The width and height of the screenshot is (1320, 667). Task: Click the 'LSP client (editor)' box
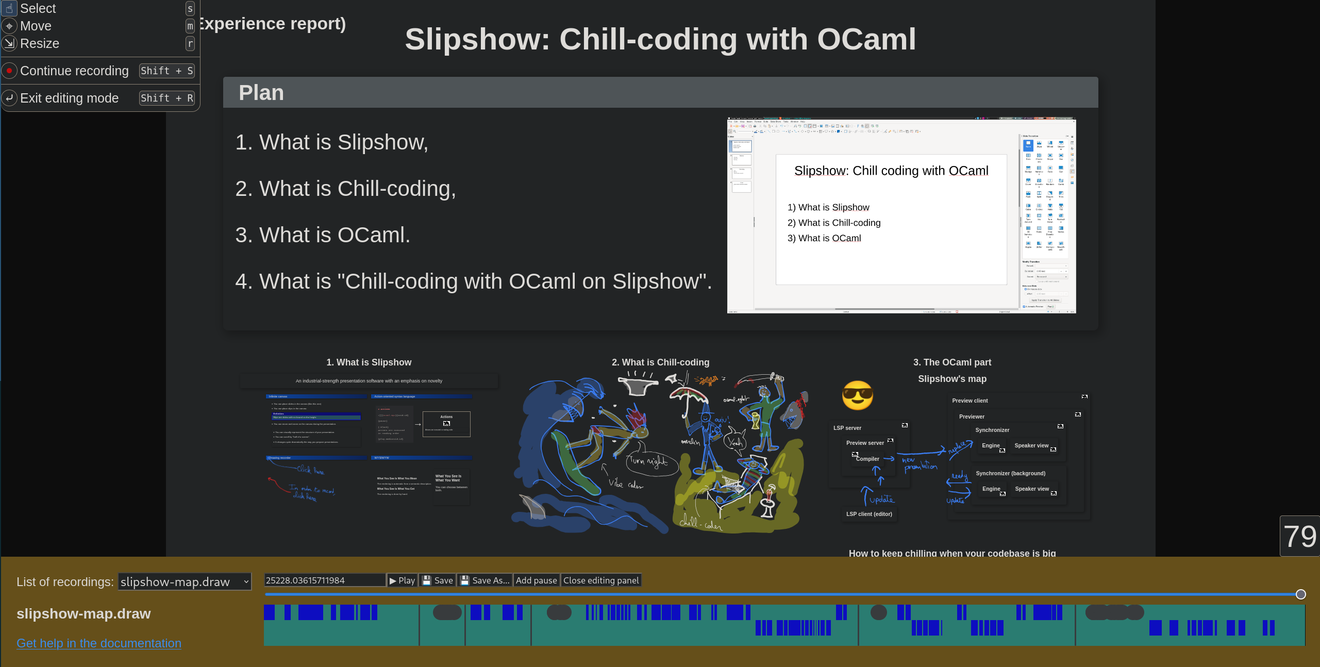click(869, 514)
